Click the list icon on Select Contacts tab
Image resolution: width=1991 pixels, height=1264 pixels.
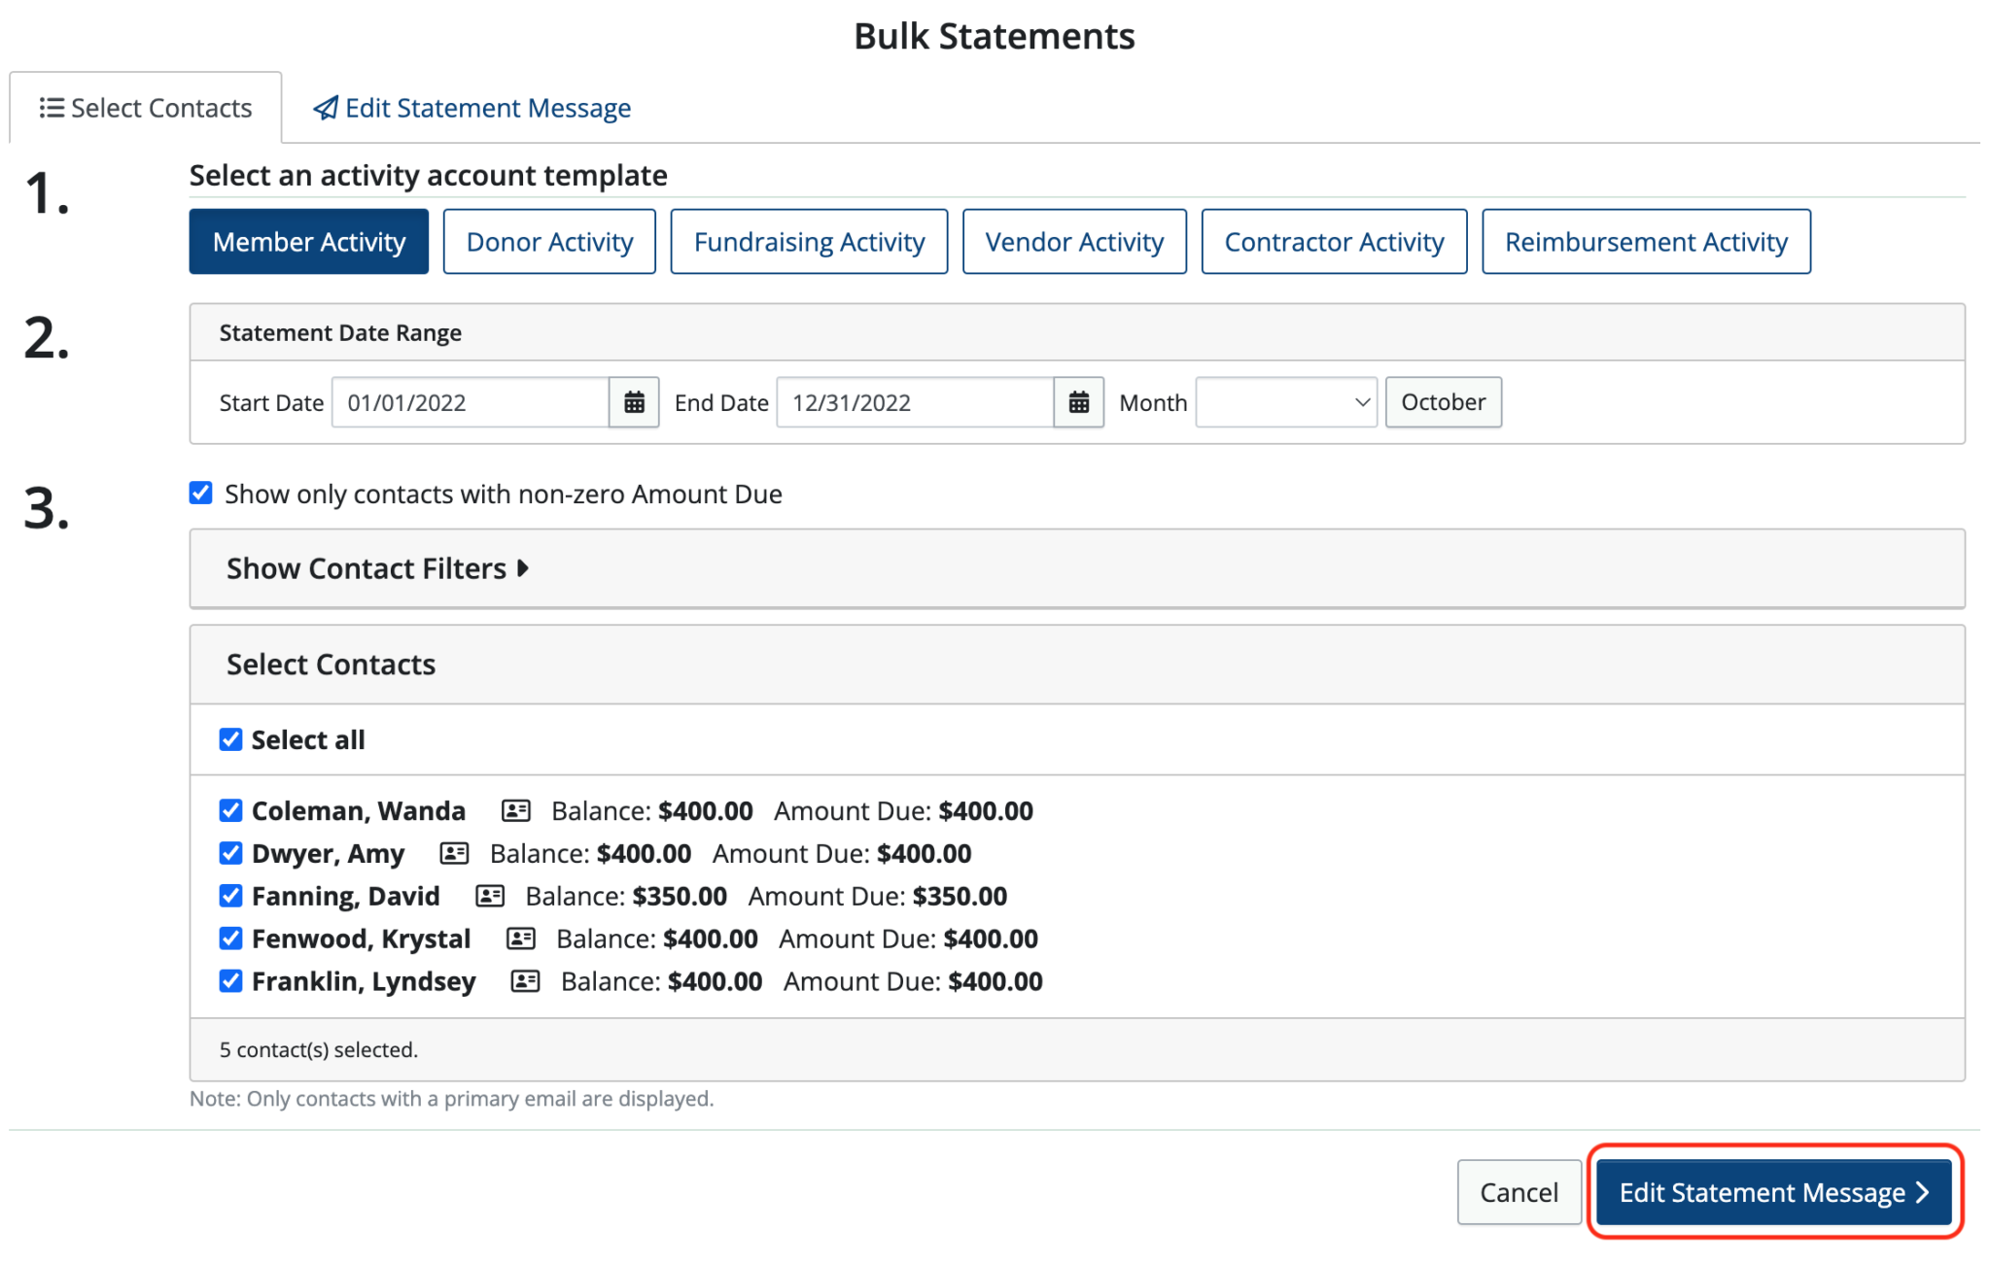(52, 108)
